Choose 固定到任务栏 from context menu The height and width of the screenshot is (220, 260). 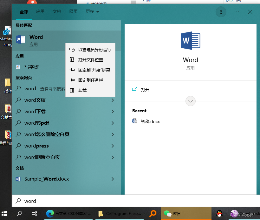point(90,80)
